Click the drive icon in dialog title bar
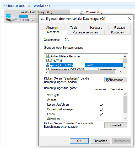 click(x=42, y=19)
